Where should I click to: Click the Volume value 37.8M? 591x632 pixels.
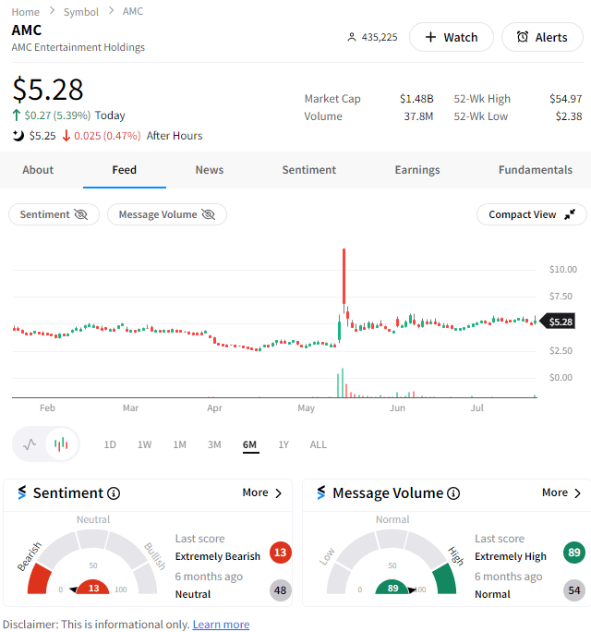(x=418, y=116)
